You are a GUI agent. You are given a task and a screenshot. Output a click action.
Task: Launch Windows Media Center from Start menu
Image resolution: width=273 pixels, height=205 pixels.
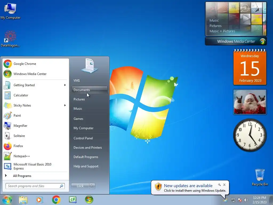tap(35, 74)
